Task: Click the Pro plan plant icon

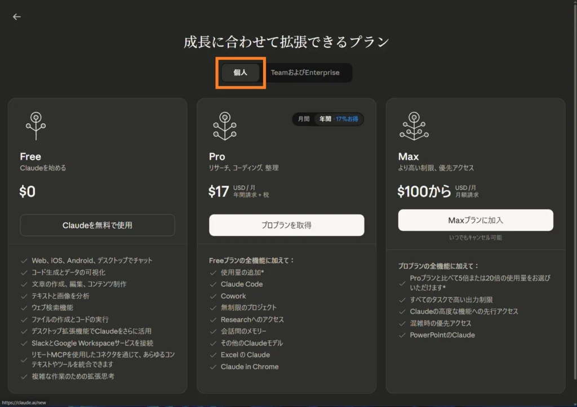Action: (225, 126)
